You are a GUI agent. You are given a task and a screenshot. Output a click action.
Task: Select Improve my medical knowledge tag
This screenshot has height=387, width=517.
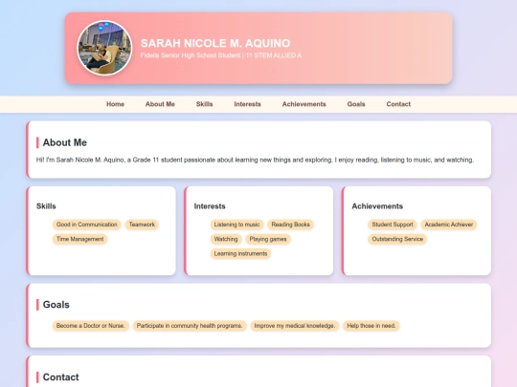pos(295,326)
